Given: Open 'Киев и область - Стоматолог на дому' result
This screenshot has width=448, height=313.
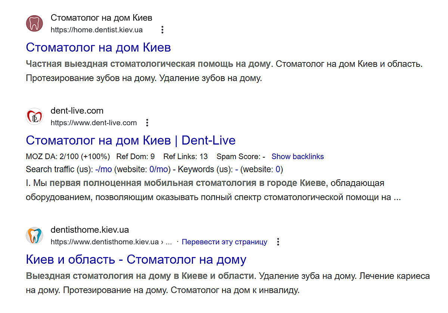Looking at the screenshot, I should click(x=136, y=260).
